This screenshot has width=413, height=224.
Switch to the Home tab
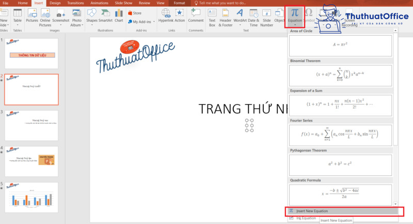coord(23,3)
